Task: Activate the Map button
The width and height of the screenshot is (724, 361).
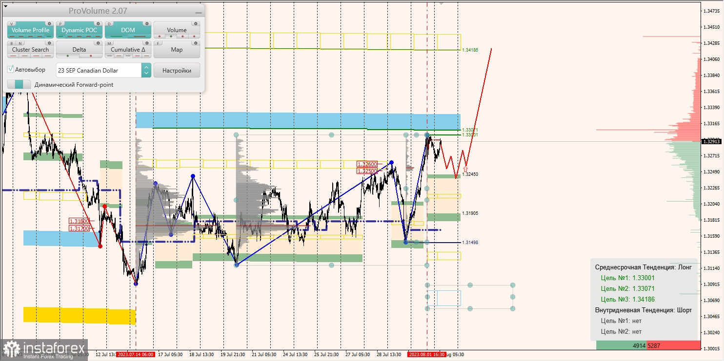Action: click(177, 49)
